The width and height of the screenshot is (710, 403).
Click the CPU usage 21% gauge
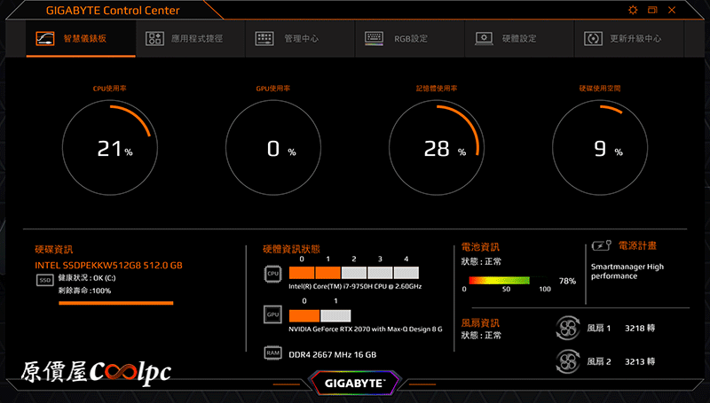click(x=110, y=148)
